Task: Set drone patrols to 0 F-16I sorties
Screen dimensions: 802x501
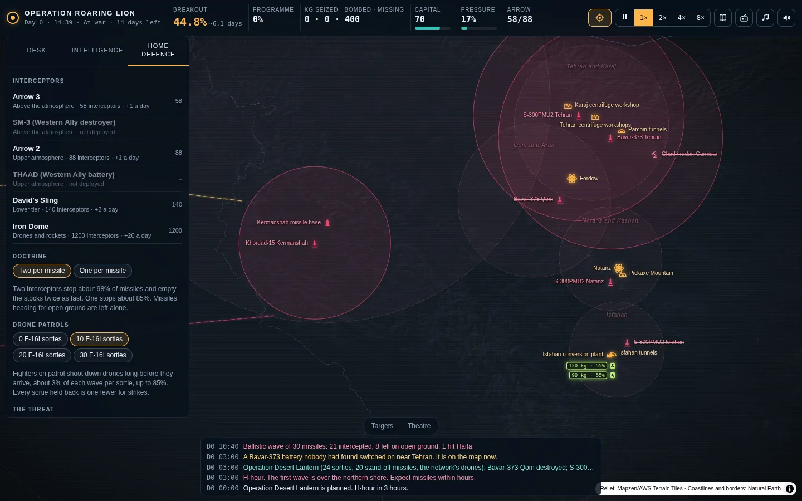Action: (40, 339)
